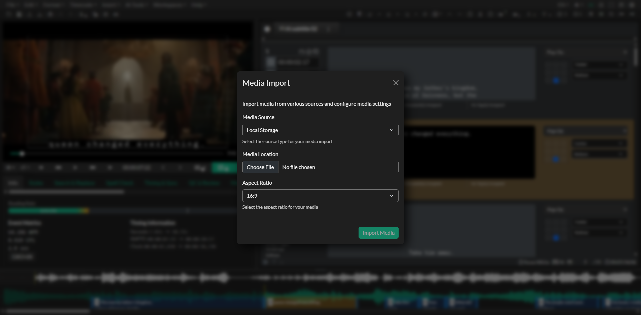Click the 'Media Import' dialog title
Viewport: 641px width, 315px height.
266,83
